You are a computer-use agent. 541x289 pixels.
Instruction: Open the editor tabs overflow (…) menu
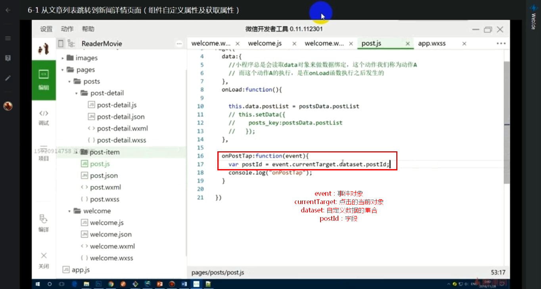click(x=501, y=43)
